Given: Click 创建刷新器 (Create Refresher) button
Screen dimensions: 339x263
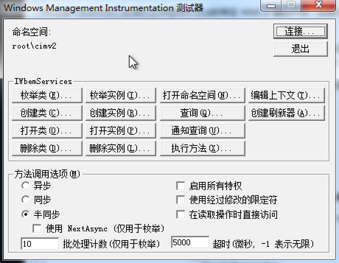Looking at the screenshot, I should [x=286, y=113].
